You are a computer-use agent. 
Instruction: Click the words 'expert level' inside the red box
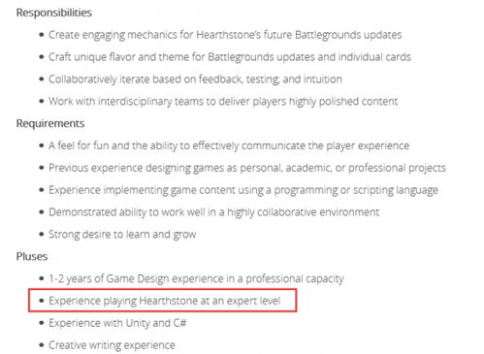tap(253, 301)
